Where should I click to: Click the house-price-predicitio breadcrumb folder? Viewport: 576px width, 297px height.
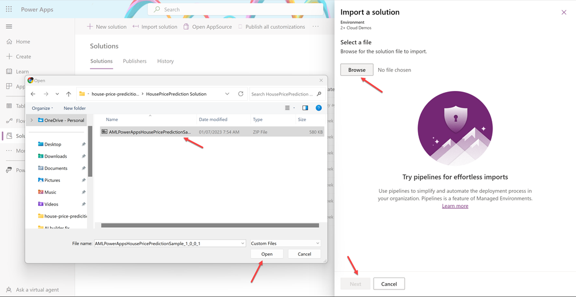[x=115, y=94]
